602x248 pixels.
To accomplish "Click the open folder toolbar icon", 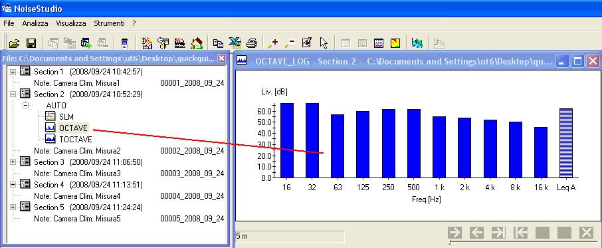I will point(14,43).
